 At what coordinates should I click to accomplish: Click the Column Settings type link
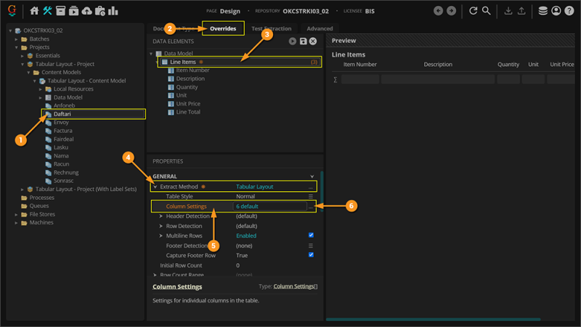[x=295, y=287]
